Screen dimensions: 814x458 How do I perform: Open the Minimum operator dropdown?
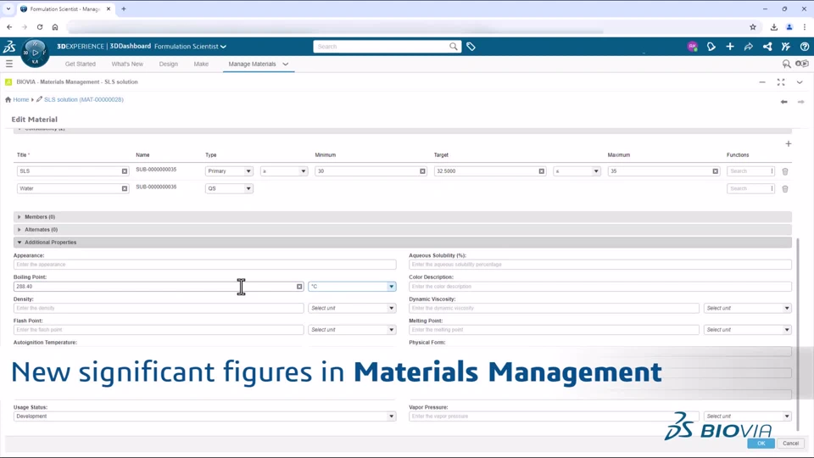[x=284, y=170]
